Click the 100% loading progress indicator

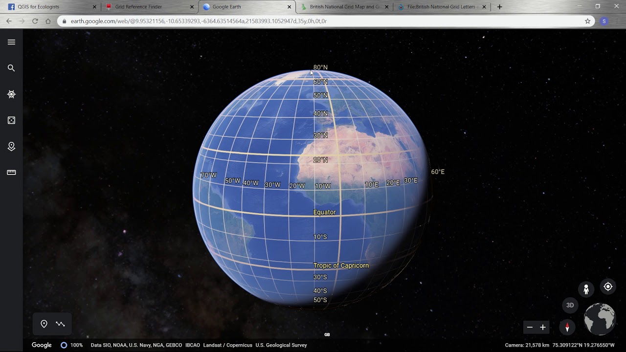(71, 345)
